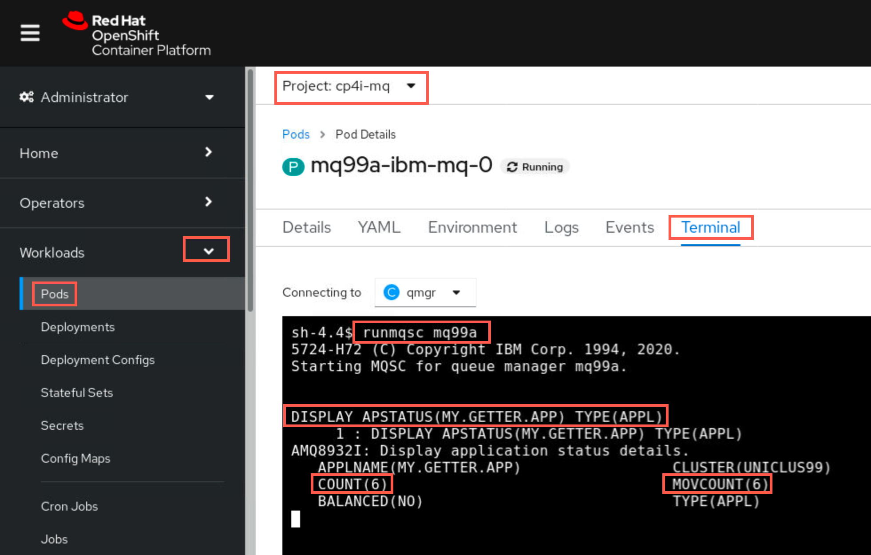The height and width of the screenshot is (555, 871).
Task: Switch to the Logs tab
Action: 561,227
